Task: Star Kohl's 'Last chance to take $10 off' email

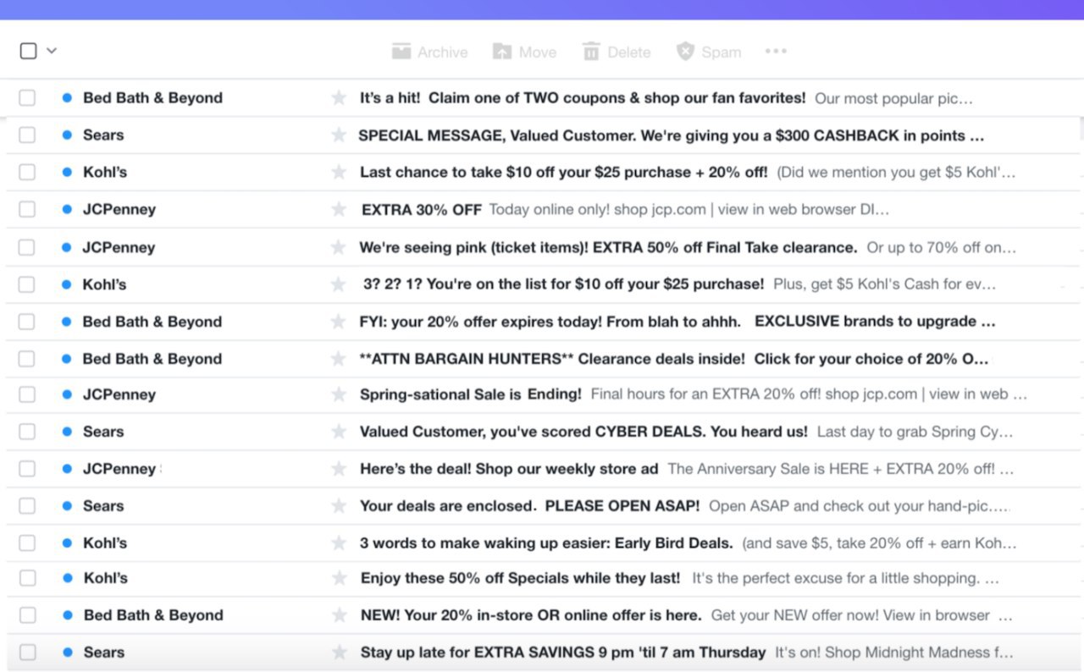Action: [x=339, y=173]
